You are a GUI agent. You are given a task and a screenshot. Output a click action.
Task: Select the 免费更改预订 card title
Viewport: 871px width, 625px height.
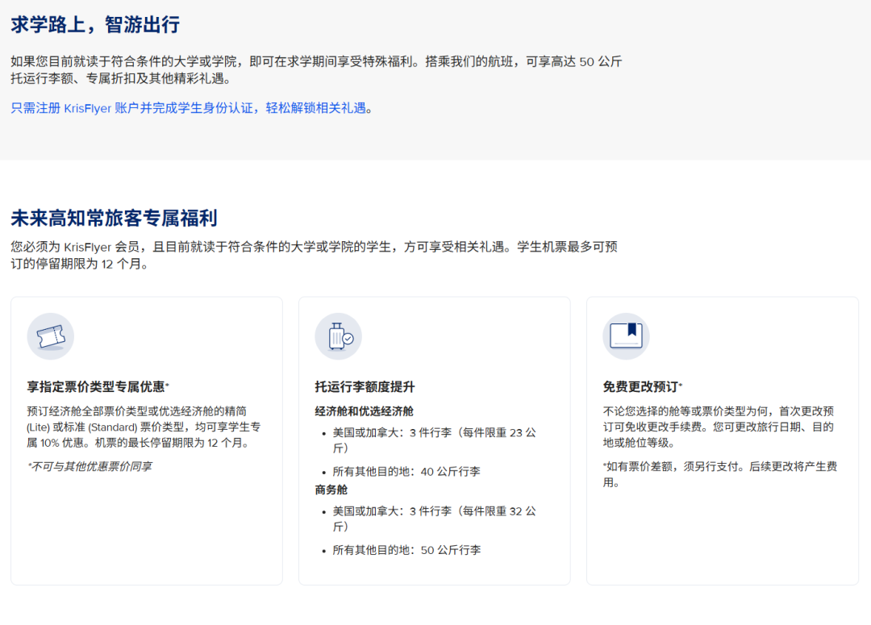pyautogui.click(x=642, y=386)
